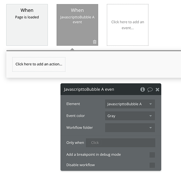181x186 pixels.
Task: Expand the Event color dropdown set to Gray
Action: pos(130,116)
